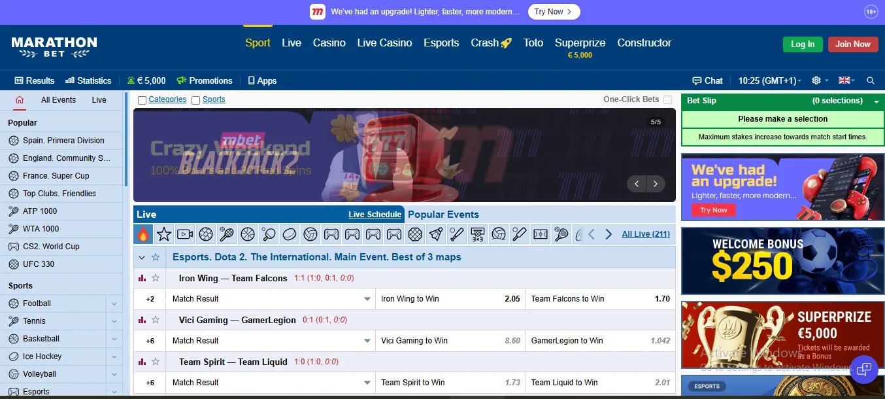Open Match Result dropdown for Iron Wing match
Image resolution: width=885 pixels, height=399 pixels.
[271, 299]
